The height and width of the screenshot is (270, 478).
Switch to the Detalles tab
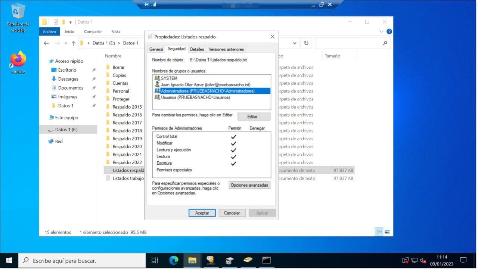coord(197,49)
